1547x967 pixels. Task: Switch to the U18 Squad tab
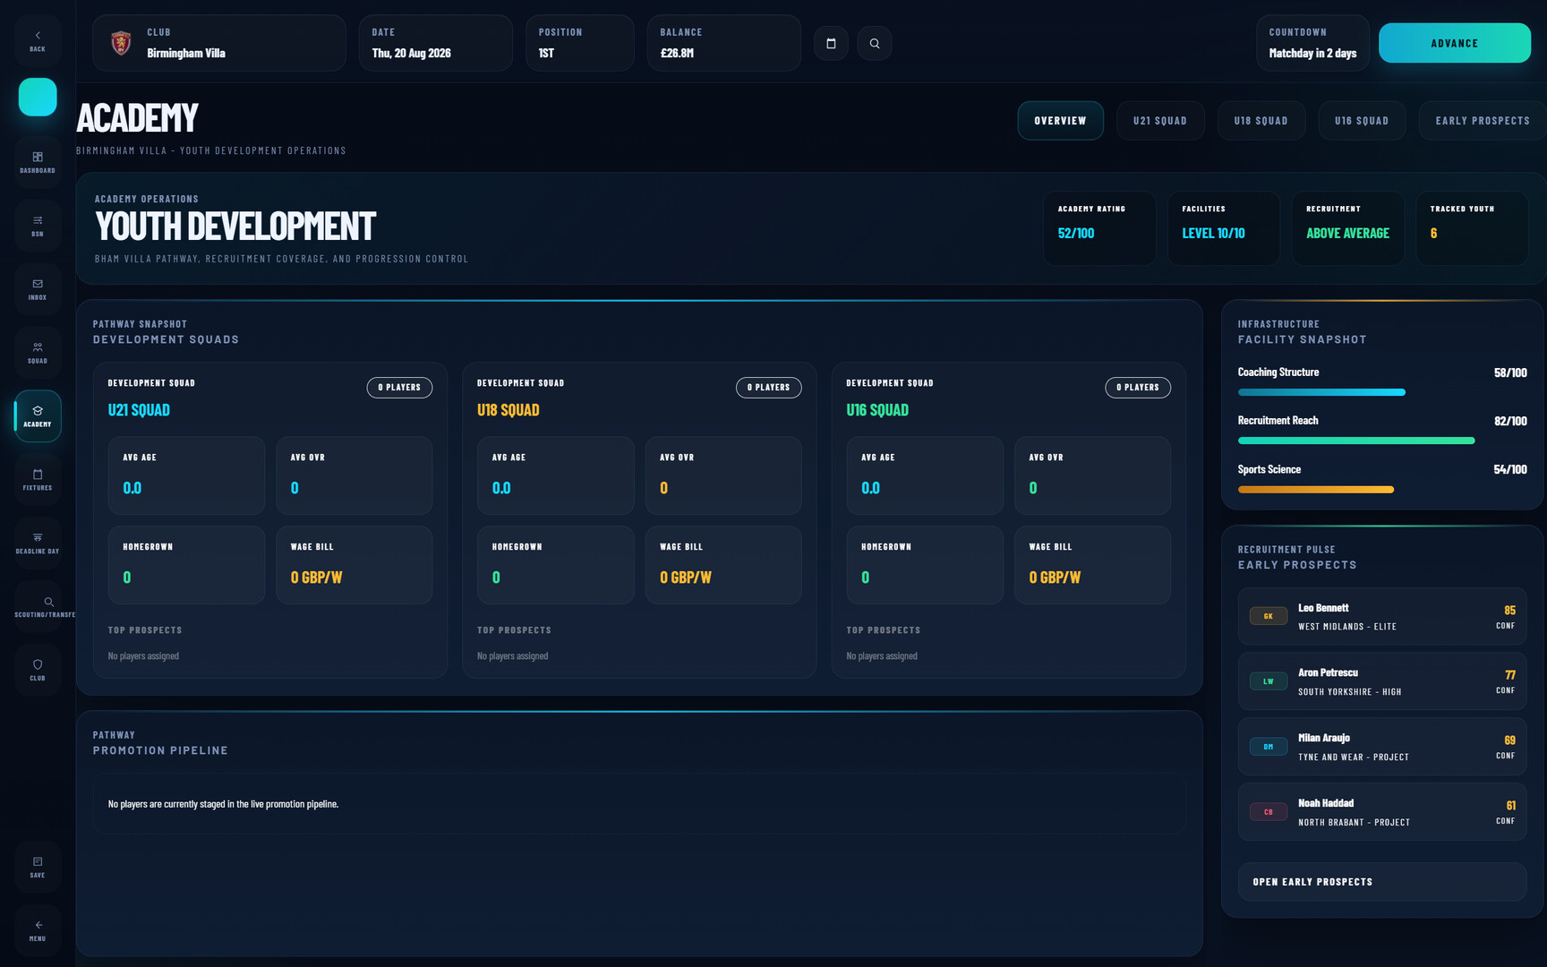[1261, 121]
